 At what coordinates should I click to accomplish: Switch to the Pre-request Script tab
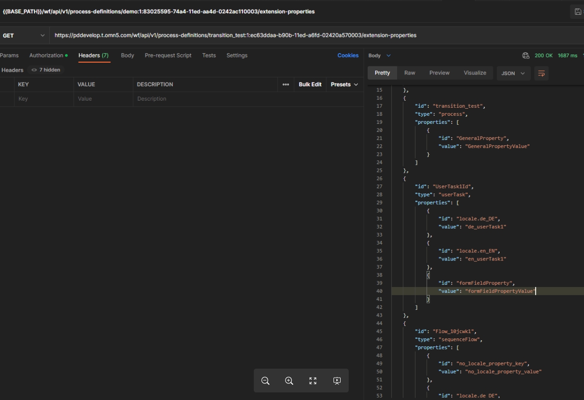tap(168, 56)
